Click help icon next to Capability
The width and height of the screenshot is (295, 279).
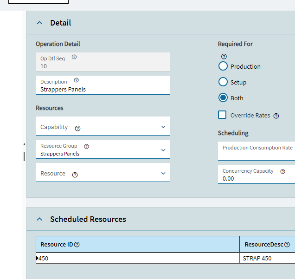tap(77, 128)
